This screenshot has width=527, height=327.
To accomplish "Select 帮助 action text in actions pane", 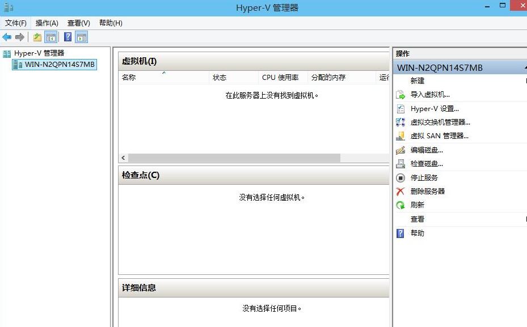I will click(x=417, y=233).
